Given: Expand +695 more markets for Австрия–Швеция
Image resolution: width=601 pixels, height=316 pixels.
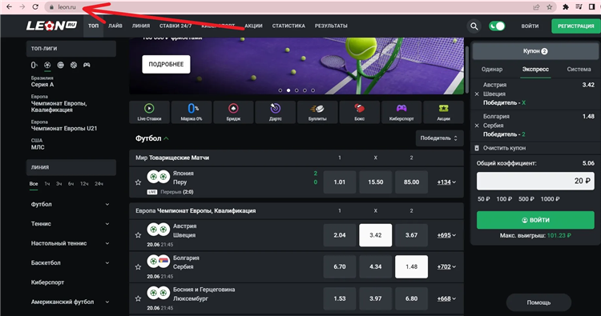Looking at the screenshot, I should coord(446,235).
